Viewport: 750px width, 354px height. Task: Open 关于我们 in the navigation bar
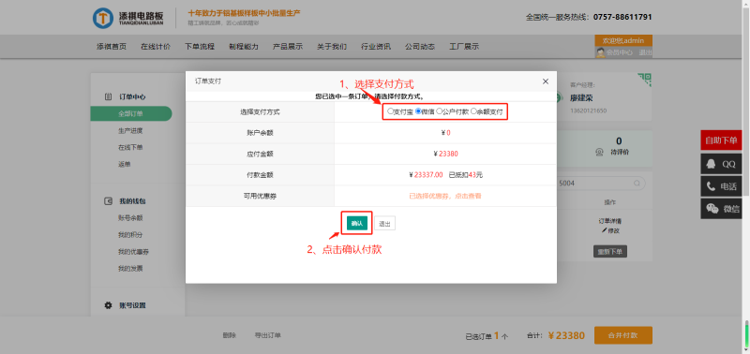332,46
